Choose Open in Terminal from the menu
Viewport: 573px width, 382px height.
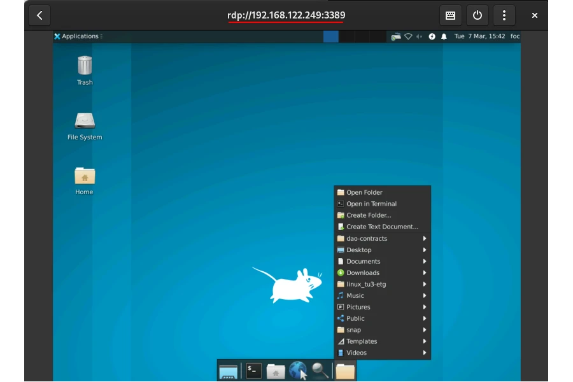tap(371, 204)
